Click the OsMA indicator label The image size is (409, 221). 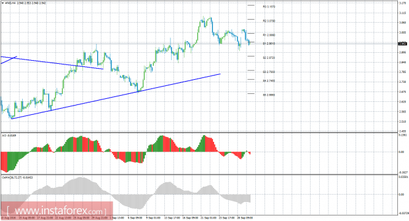click(x=17, y=177)
